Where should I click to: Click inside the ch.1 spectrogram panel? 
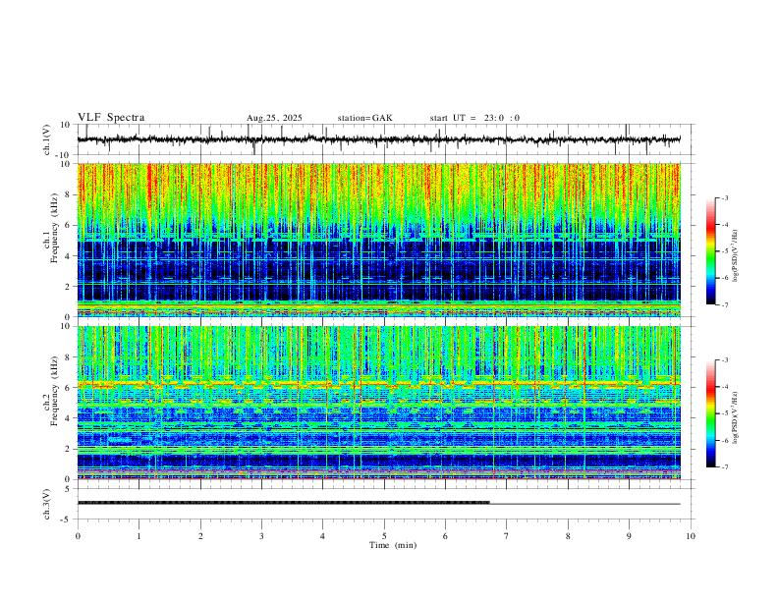tap(379, 240)
